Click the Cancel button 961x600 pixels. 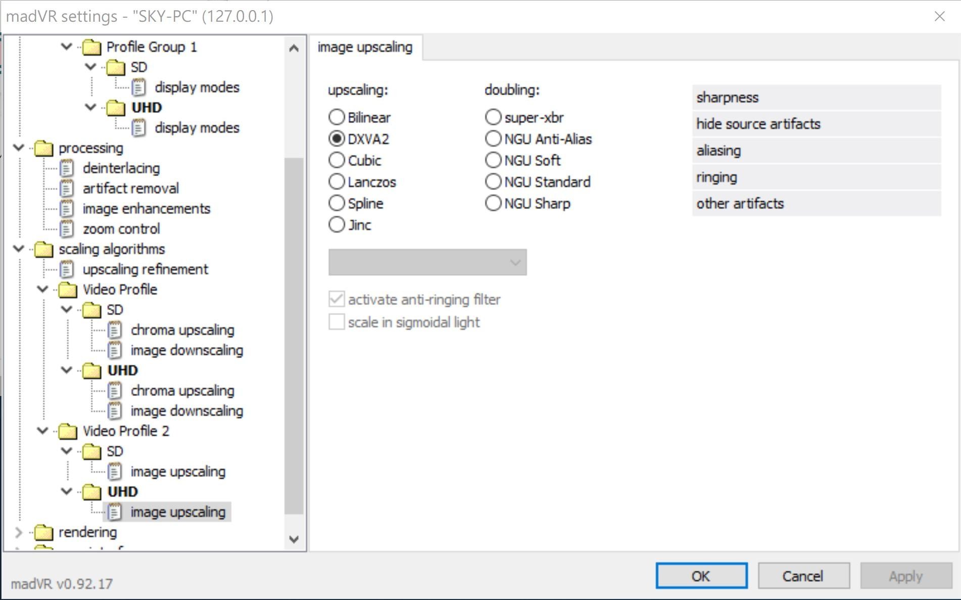803,576
